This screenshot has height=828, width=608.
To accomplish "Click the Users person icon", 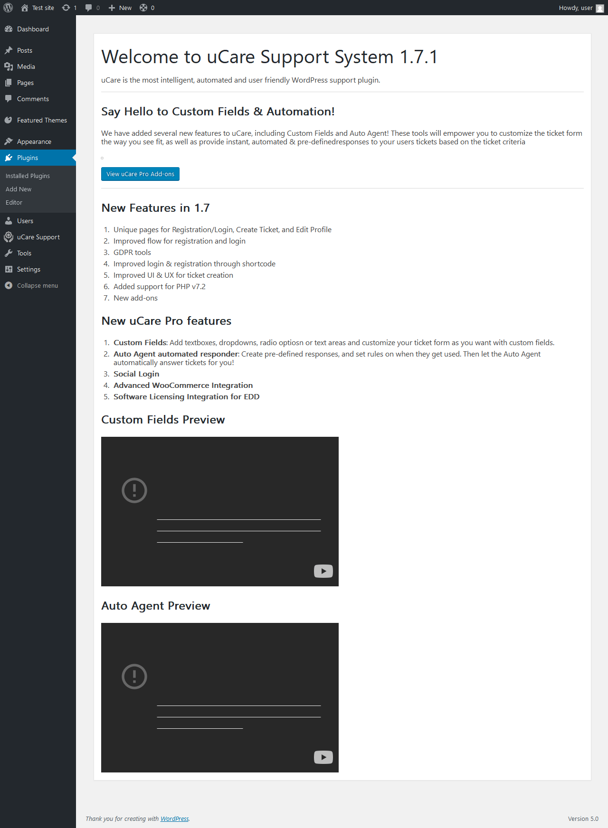I will point(9,221).
